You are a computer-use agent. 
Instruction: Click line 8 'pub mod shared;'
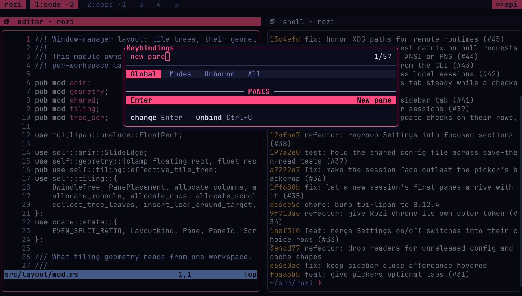67,100
